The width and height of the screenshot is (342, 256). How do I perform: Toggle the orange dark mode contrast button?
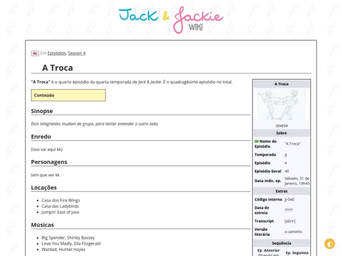coord(329,243)
